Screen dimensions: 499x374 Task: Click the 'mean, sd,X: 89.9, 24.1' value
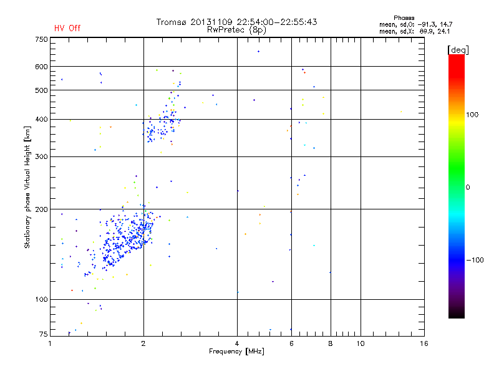(414, 31)
